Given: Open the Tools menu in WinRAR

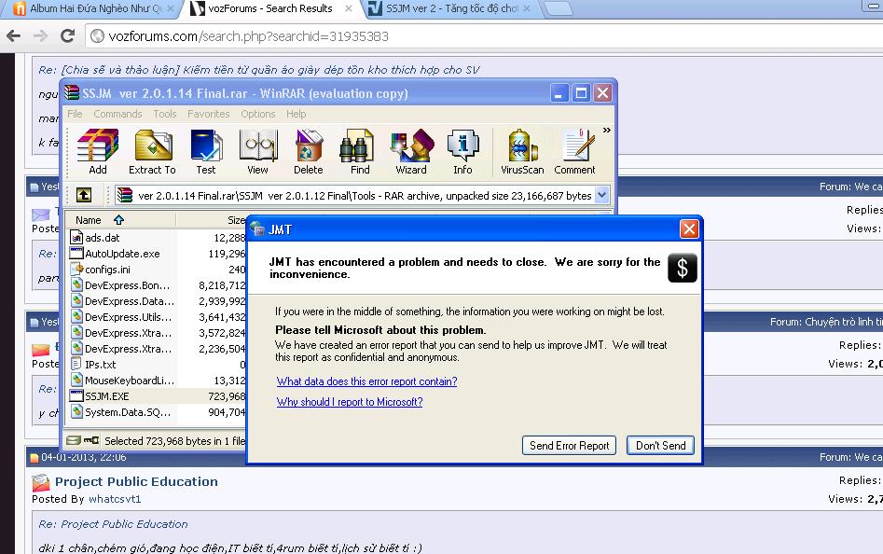Looking at the screenshot, I should click(x=165, y=114).
